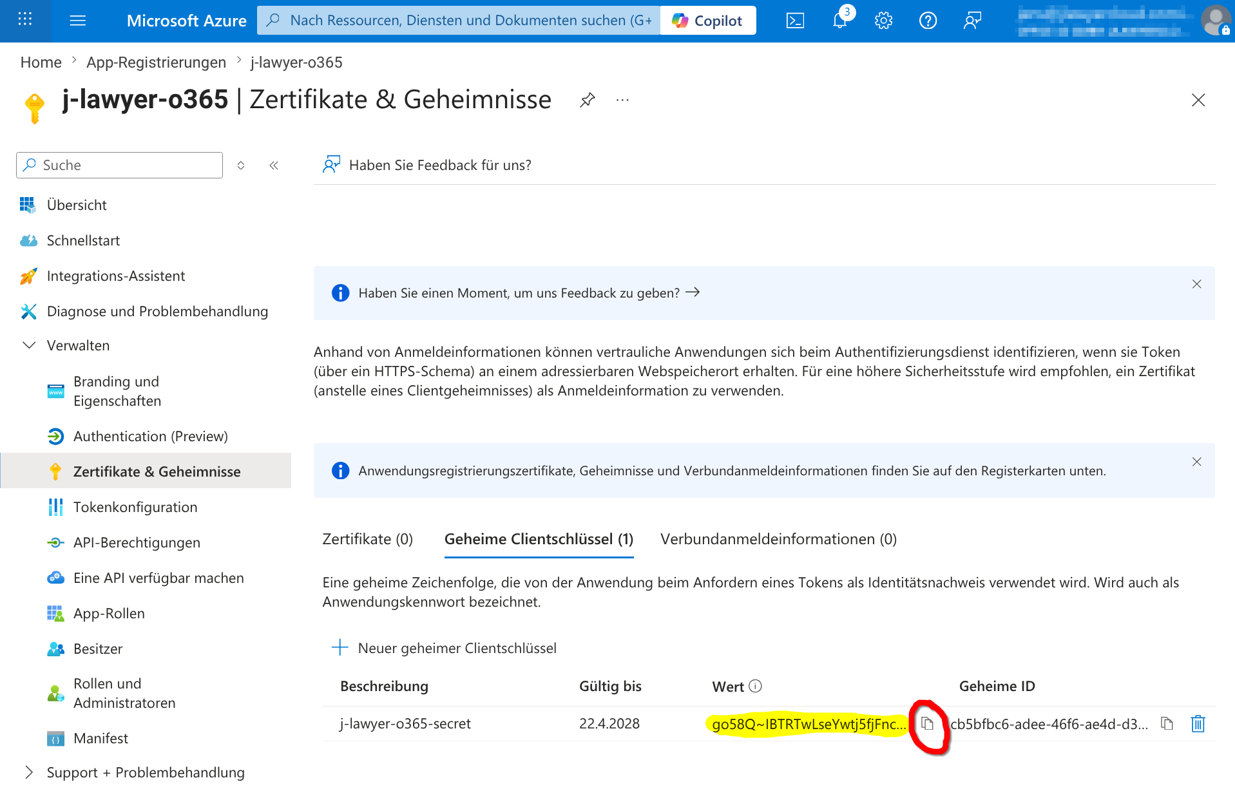Go to Home breadcrumb
Image resolution: width=1235 pixels, height=807 pixels.
click(41, 62)
